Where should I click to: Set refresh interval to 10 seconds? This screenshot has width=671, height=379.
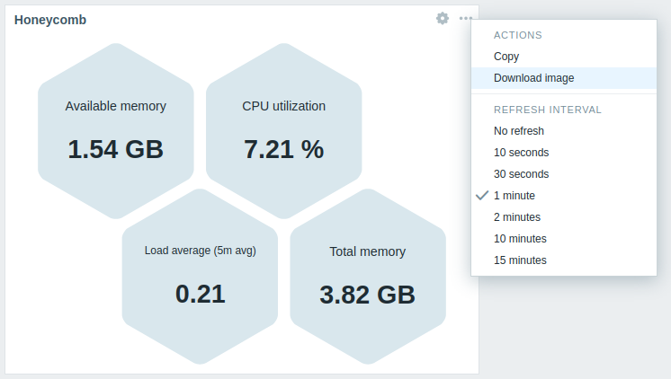point(564,153)
